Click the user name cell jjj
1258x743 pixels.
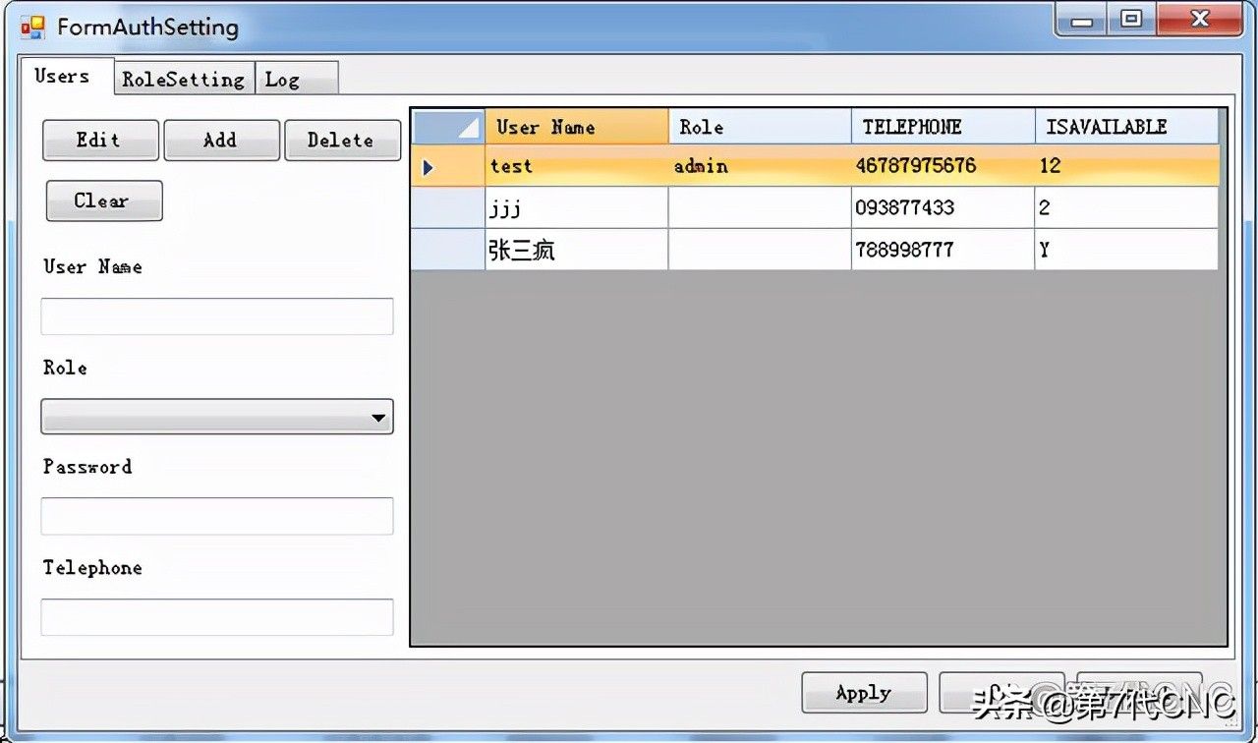point(577,207)
